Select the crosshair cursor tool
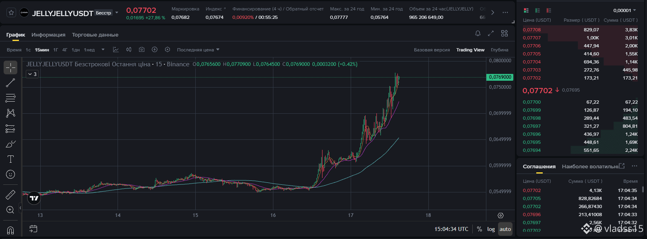 [x=10, y=67]
